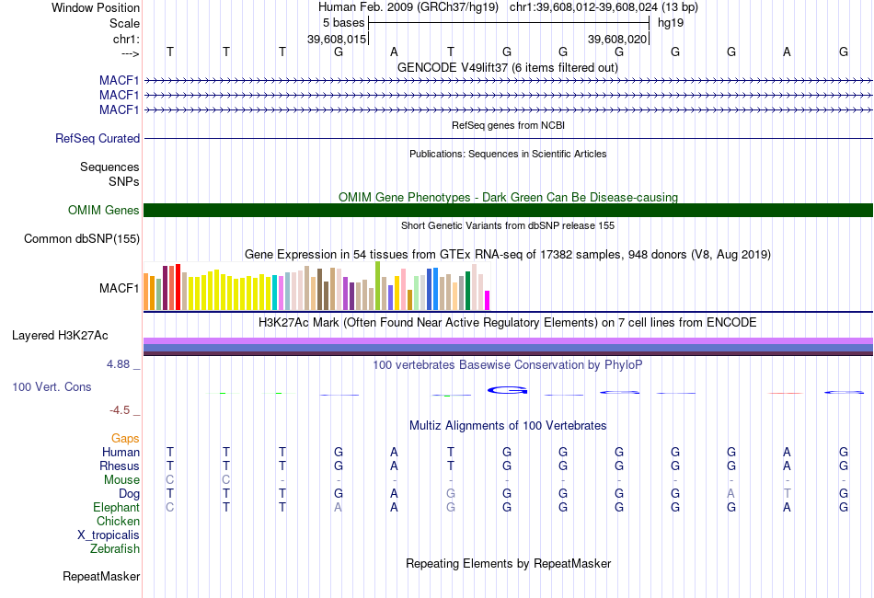Click the ---> strand direction arrow label
874x598 pixels.
click(x=130, y=53)
